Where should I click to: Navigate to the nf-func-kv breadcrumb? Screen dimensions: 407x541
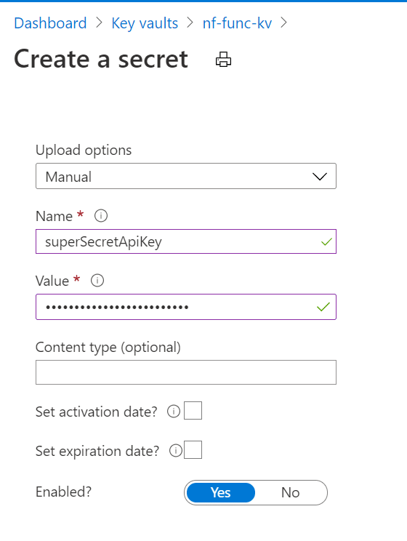(x=238, y=23)
